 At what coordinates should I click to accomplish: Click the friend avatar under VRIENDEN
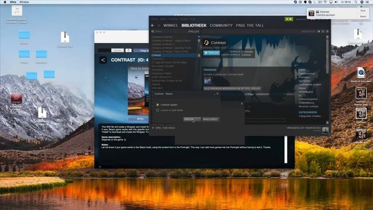click(207, 80)
